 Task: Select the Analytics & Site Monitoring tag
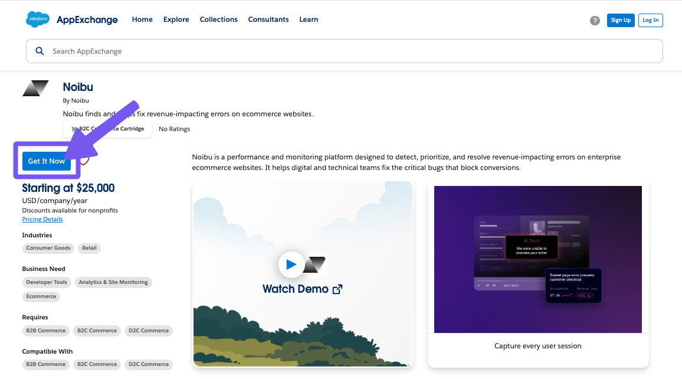pos(113,282)
